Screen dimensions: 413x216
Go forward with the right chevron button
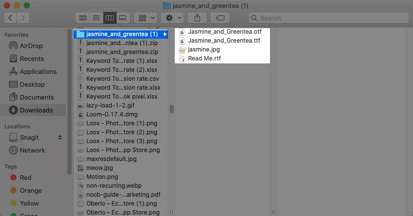coord(23,18)
